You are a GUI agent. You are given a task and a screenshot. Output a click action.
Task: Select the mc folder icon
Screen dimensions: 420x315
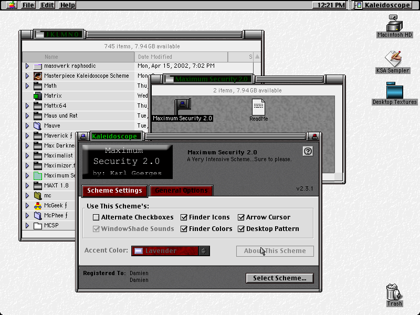pos(38,196)
